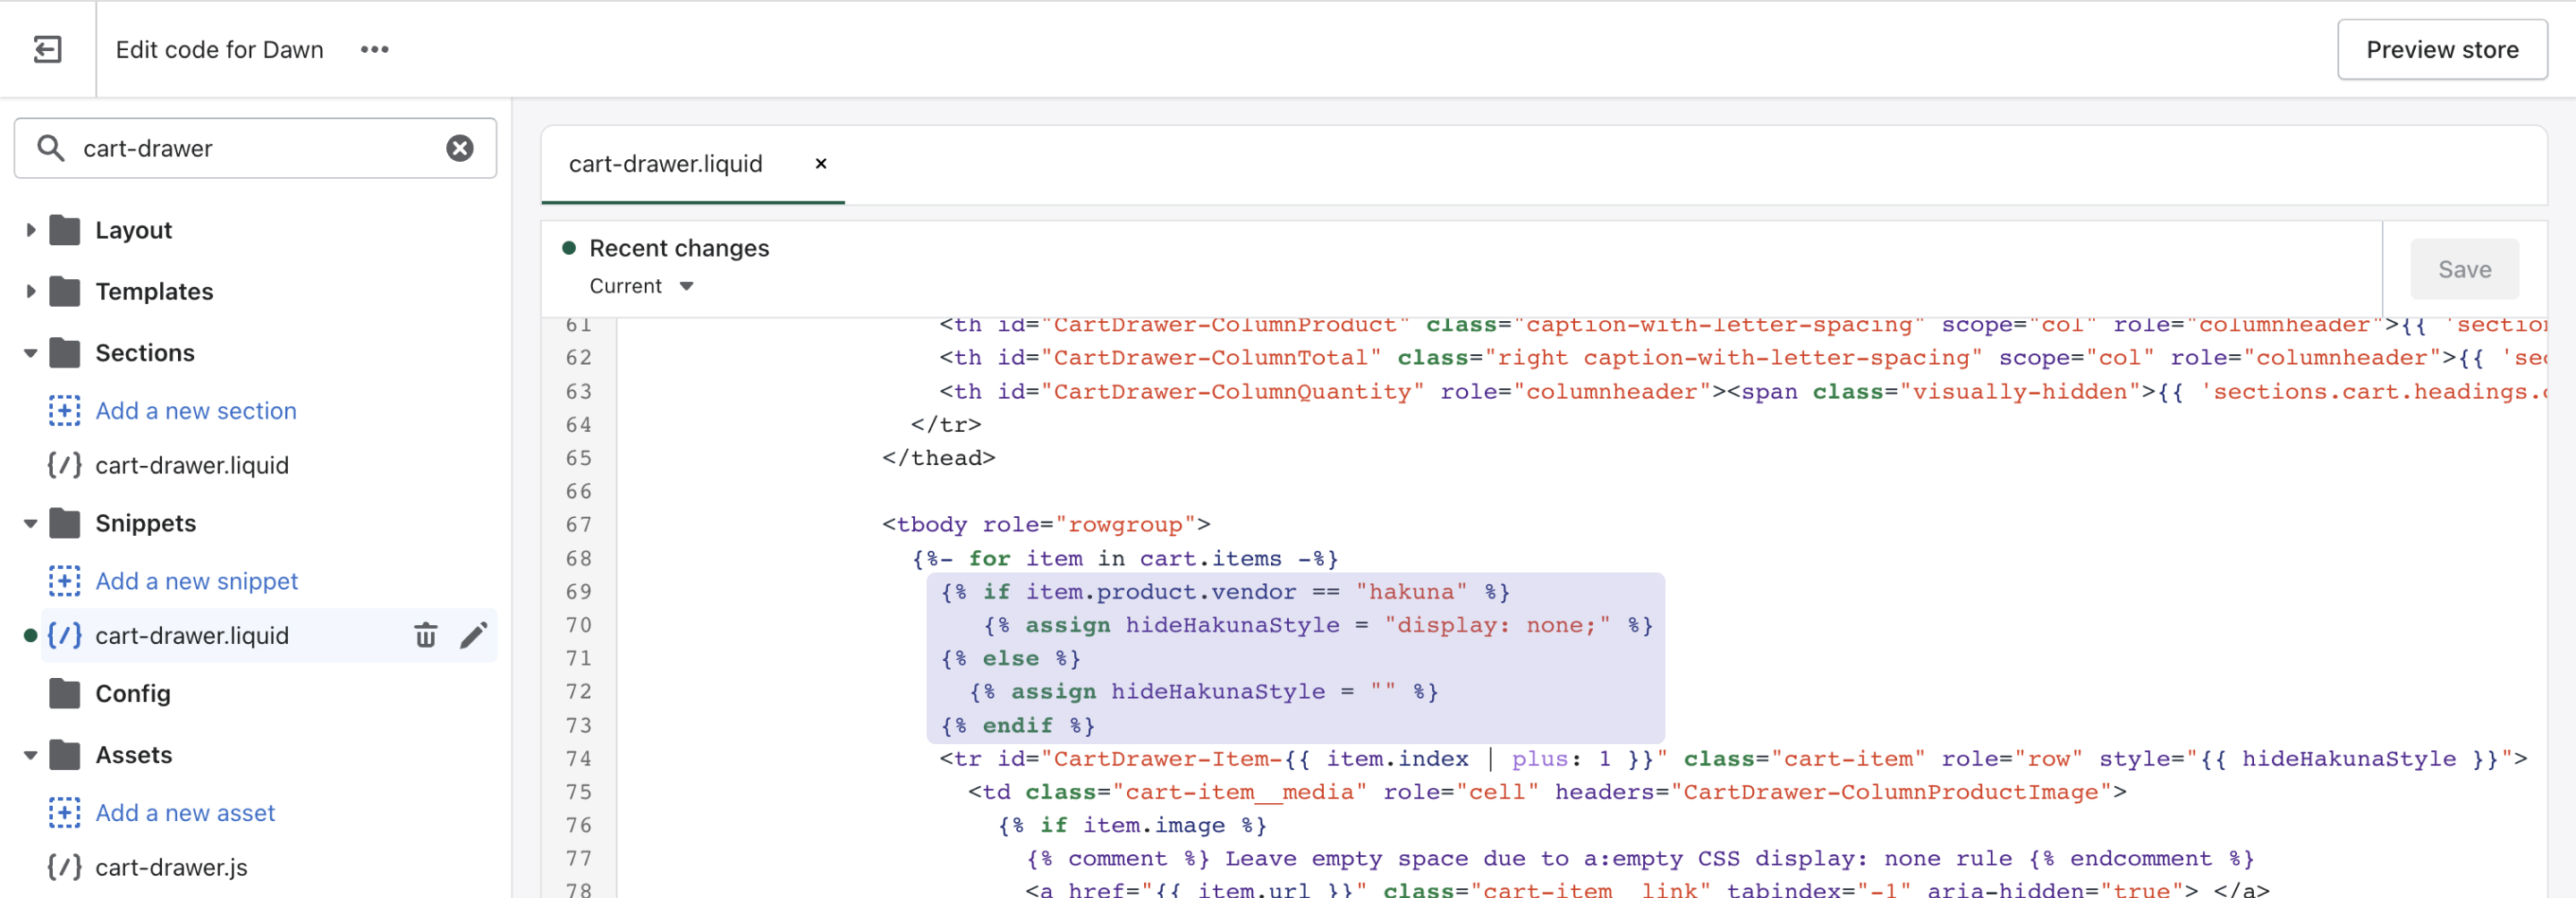
Task: Open the Current version dropdown
Action: [641, 286]
